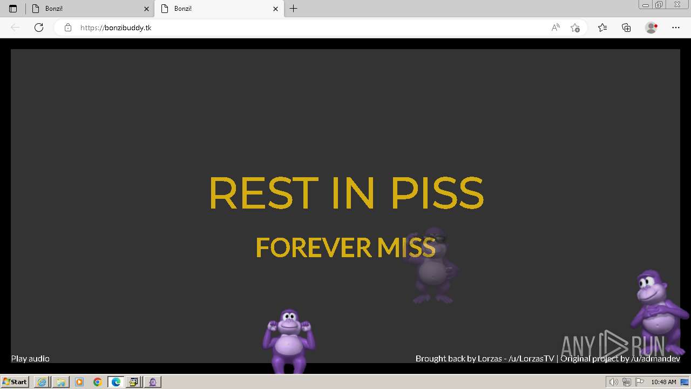The height and width of the screenshot is (389, 691).
Task: Switch to Microsoft Edge taskbar button
Action: [x=116, y=382]
